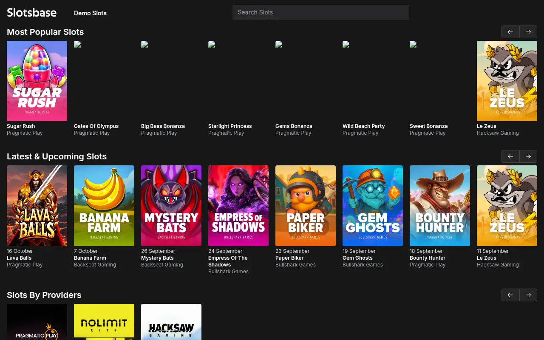Screen dimensions: 544x340
Task: Focus the Search Slots field
Action: click(321, 12)
